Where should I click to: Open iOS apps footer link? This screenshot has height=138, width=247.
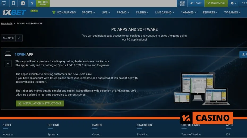[x=228, y=134]
